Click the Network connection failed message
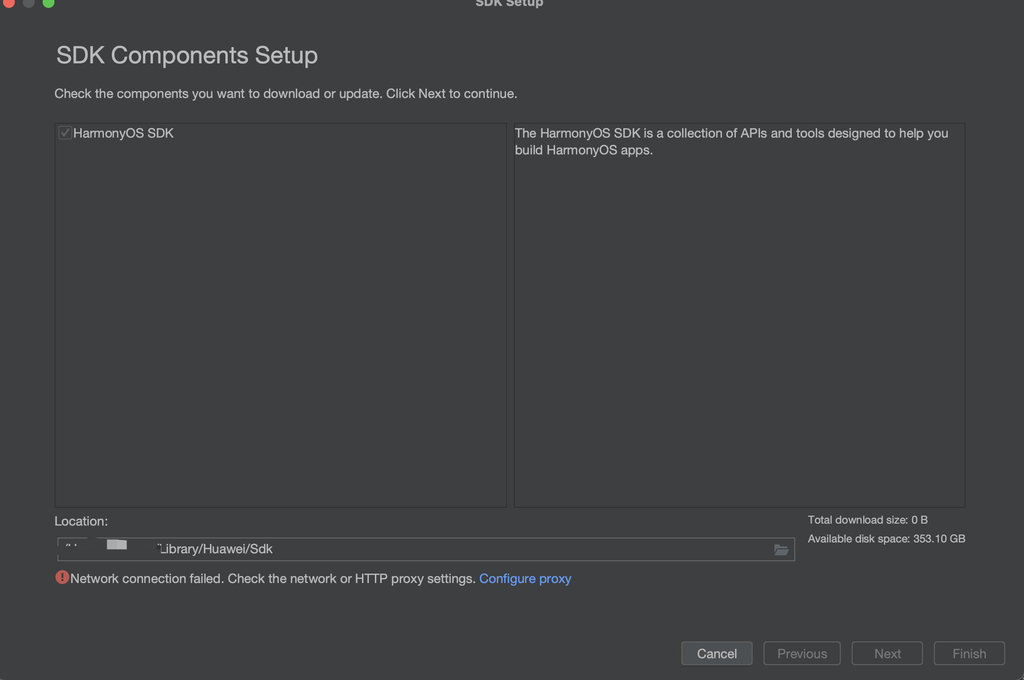 coord(273,578)
